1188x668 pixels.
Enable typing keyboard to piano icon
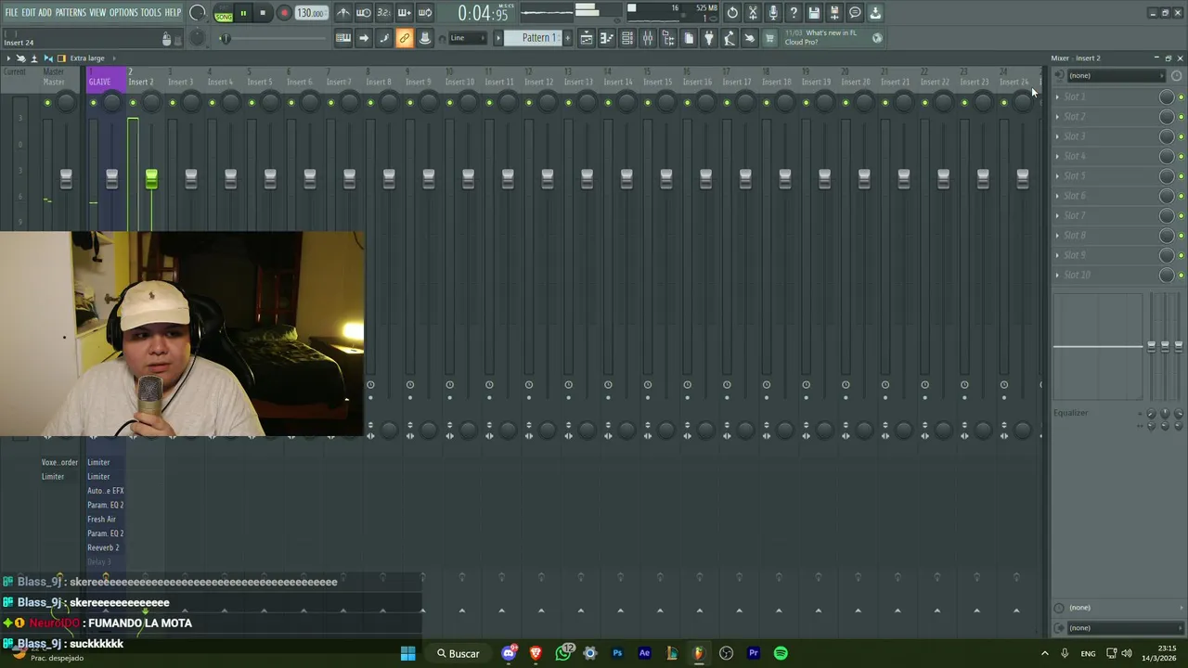343,38
